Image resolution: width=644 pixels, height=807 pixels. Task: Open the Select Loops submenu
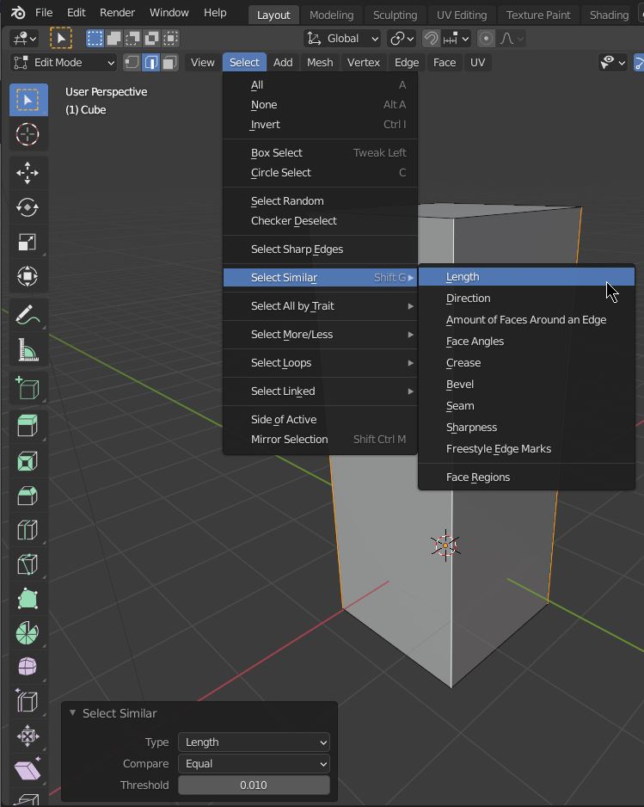click(x=320, y=363)
